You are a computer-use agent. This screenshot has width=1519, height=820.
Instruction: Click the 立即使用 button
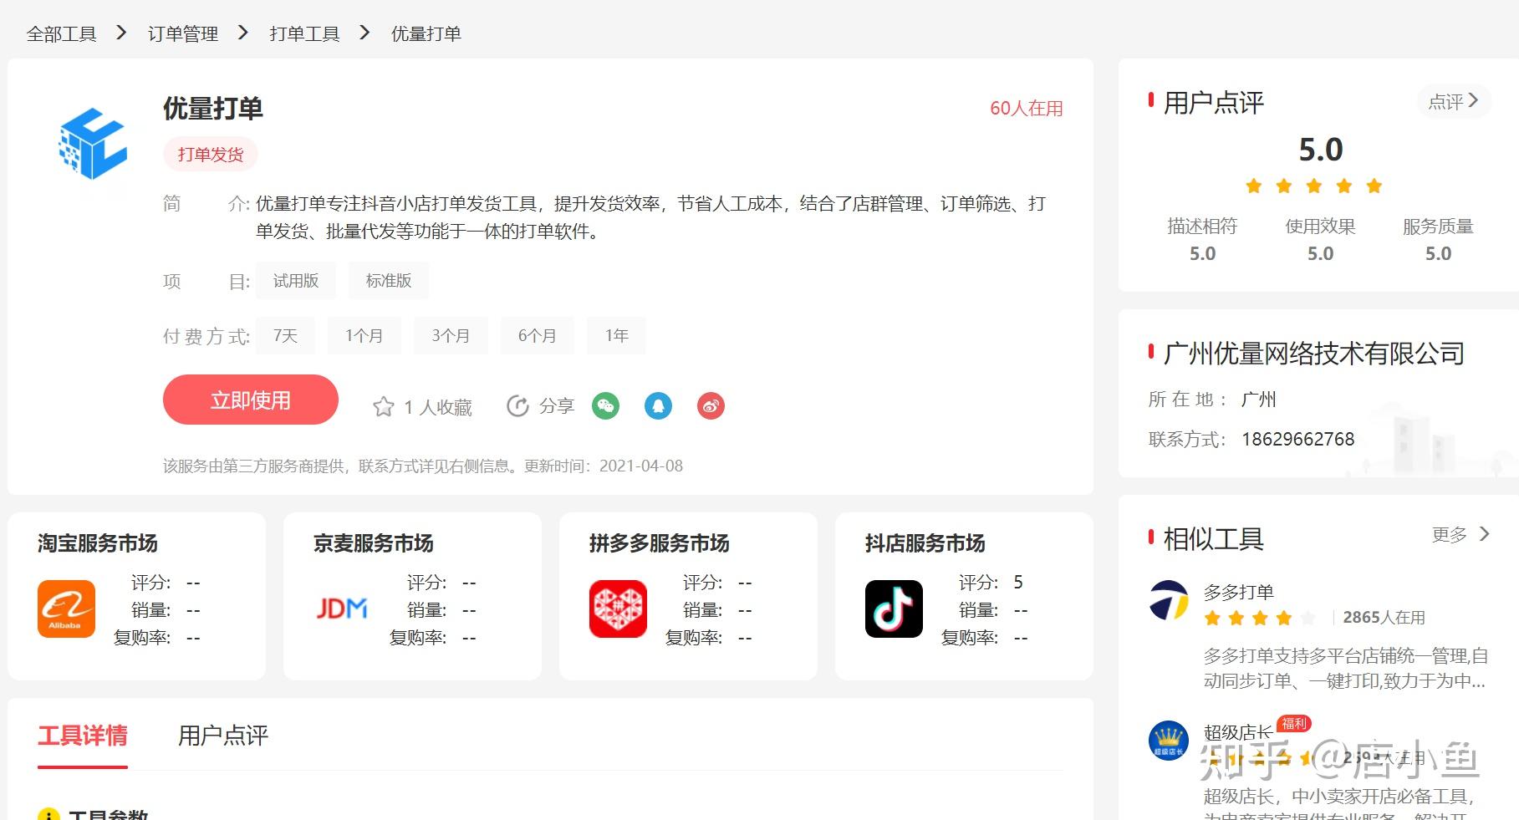[251, 400]
